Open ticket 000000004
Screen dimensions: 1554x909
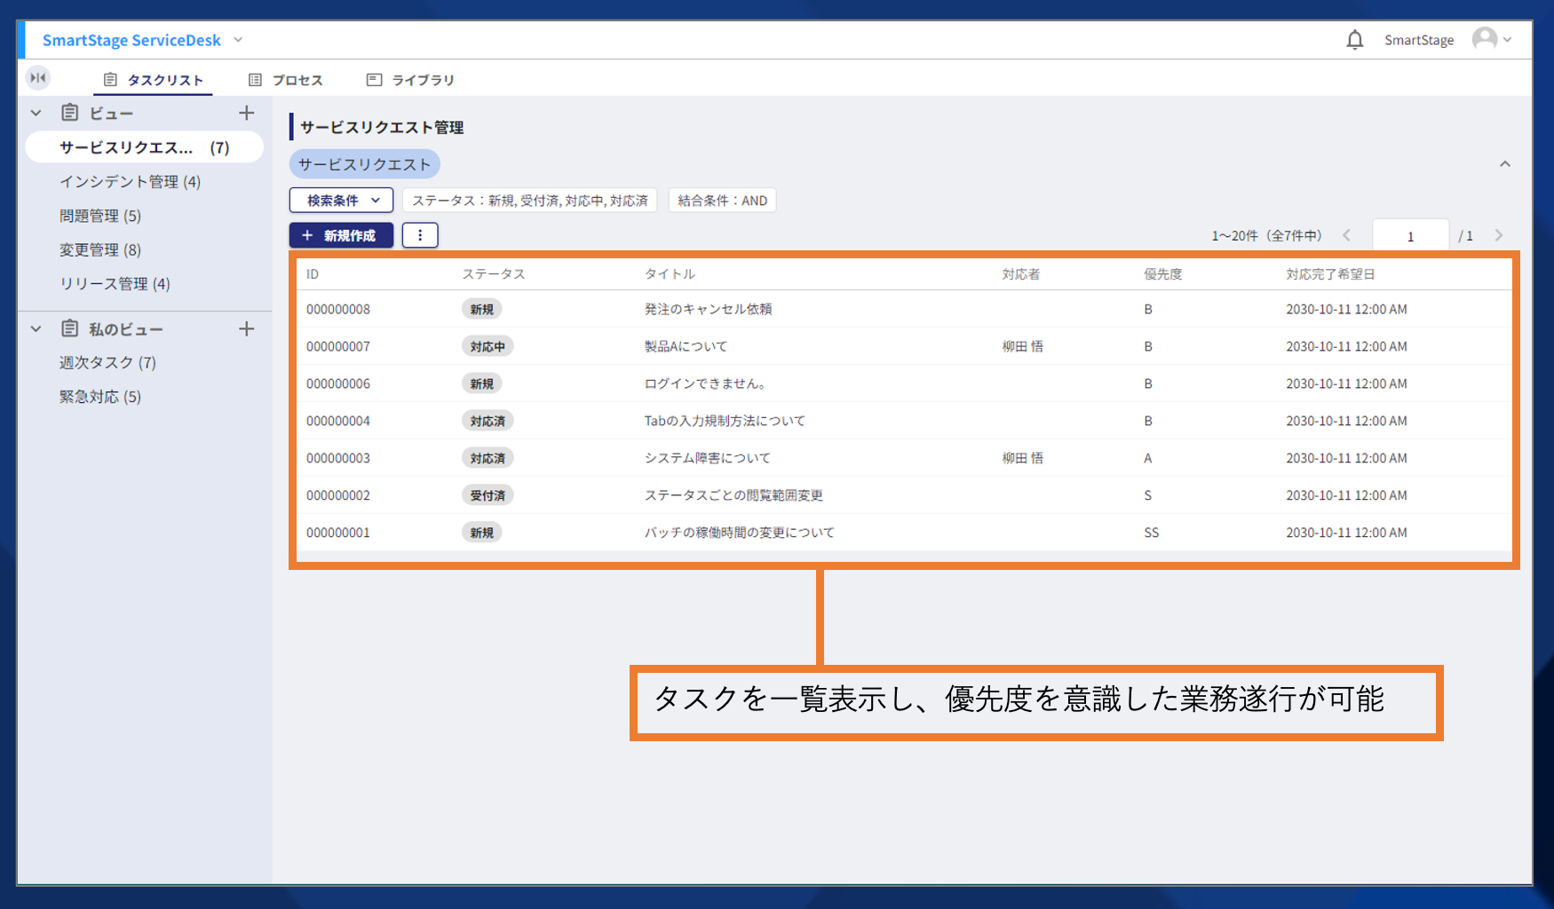pos(338,421)
